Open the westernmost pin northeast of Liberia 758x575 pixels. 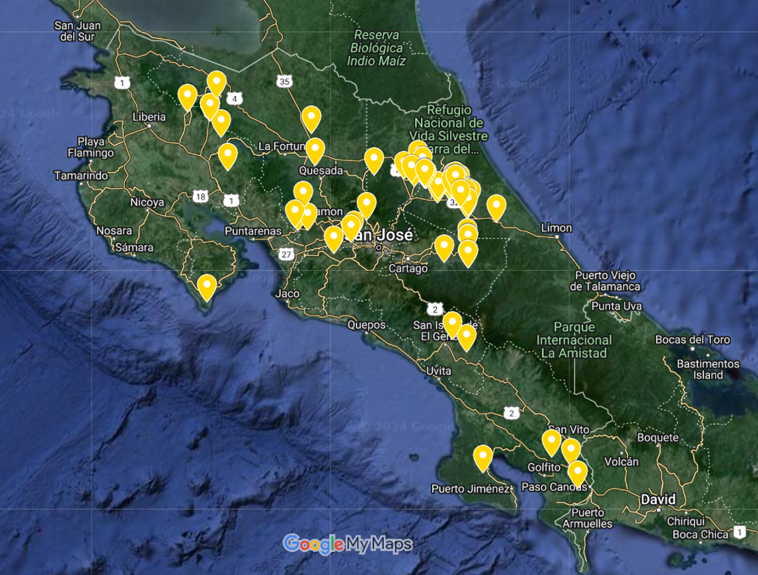point(187,97)
